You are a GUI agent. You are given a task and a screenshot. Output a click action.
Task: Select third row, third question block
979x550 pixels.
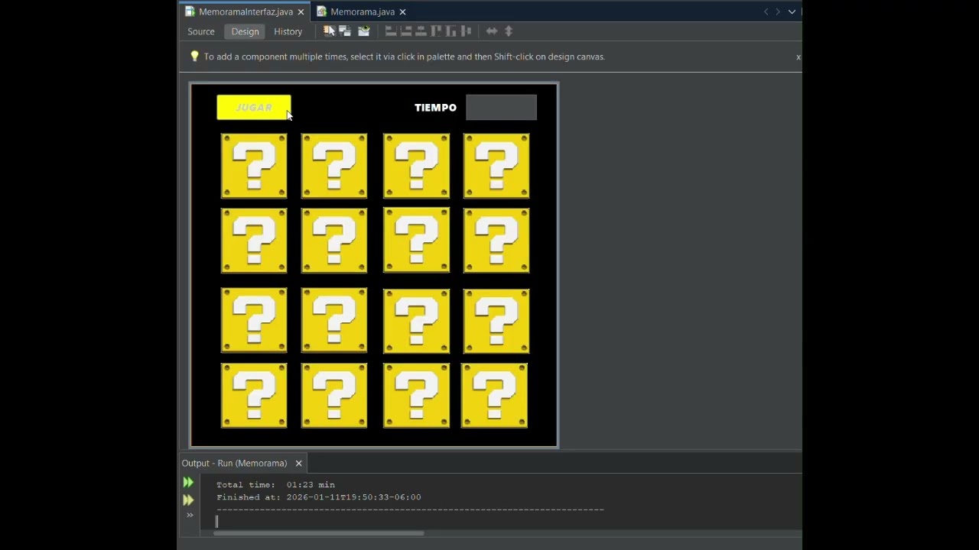[x=417, y=321]
